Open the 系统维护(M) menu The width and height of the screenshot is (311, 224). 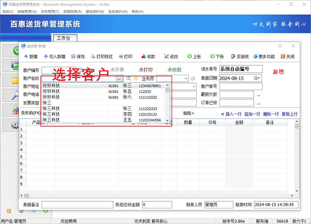pos(118,12)
